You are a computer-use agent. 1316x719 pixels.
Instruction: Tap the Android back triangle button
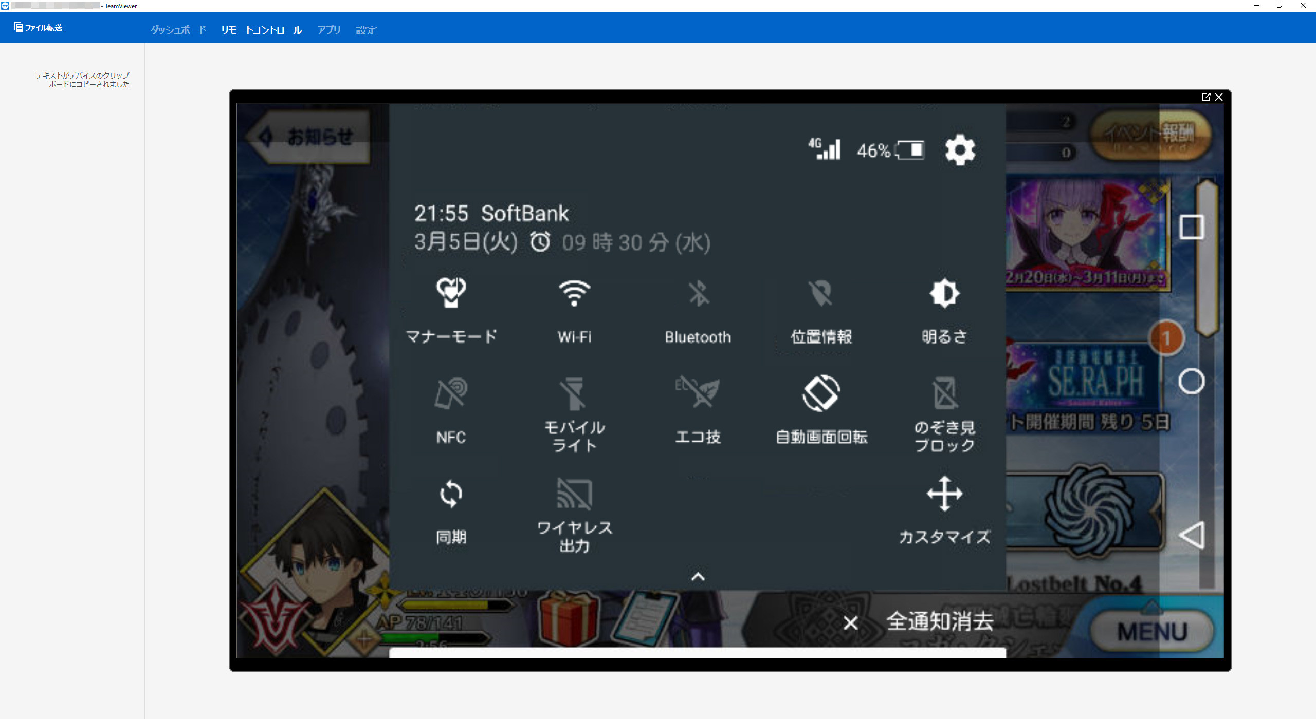click(x=1191, y=535)
